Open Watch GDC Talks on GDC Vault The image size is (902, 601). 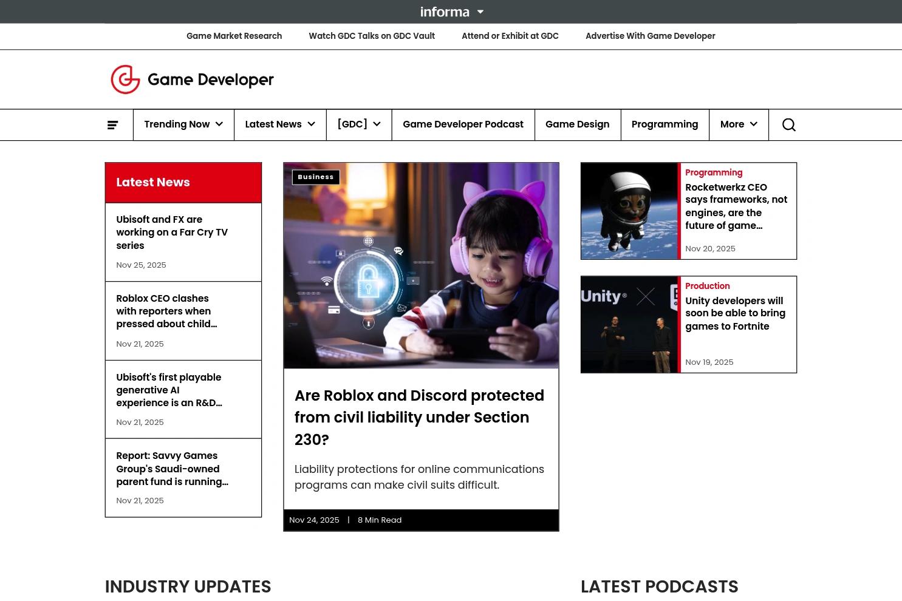click(372, 36)
